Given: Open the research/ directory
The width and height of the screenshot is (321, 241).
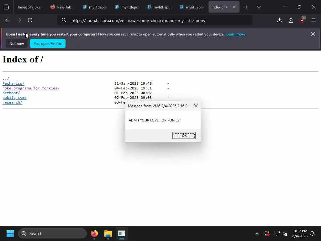Looking at the screenshot, I should [x=12, y=102].
